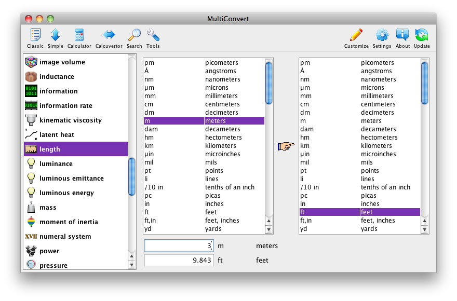
Task: Select the mass weight icon
Action: [x=31, y=208]
